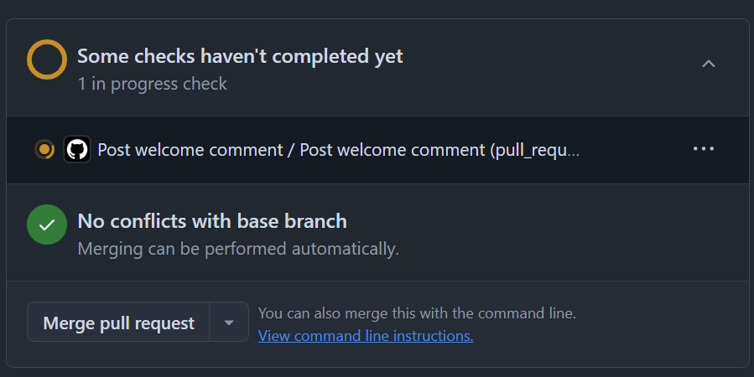The height and width of the screenshot is (377, 754).
Task: Click the green checkmark no-conflicts icon
Action: point(47,225)
